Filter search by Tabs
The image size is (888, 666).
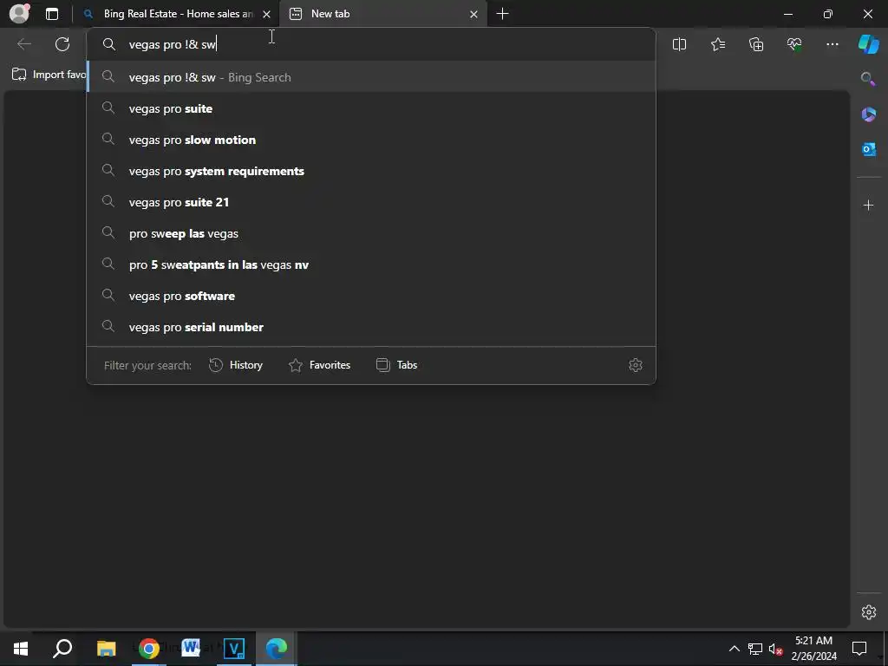click(x=396, y=365)
